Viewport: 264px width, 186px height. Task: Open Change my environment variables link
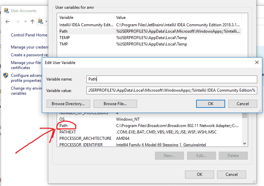26,91
